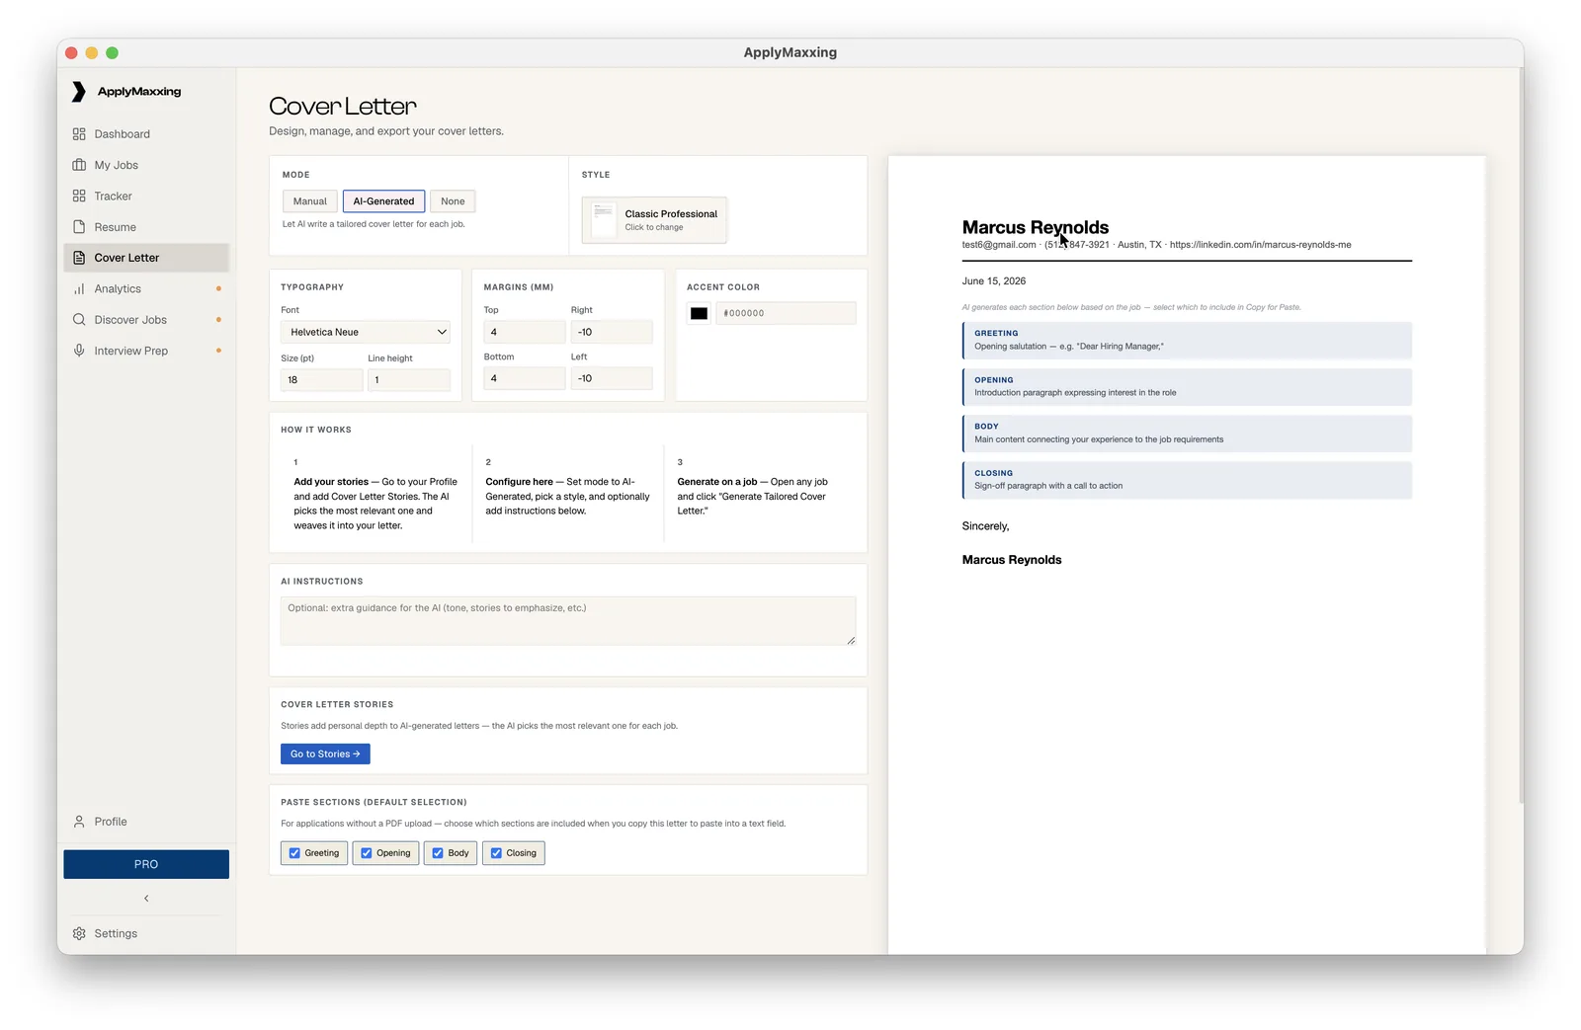This screenshot has width=1581, height=1030.
Task: Select AI-Generated mode
Action: coord(383,201)
